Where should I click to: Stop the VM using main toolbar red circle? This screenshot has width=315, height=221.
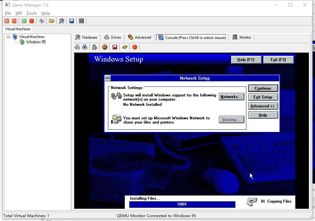click(32, 21)
